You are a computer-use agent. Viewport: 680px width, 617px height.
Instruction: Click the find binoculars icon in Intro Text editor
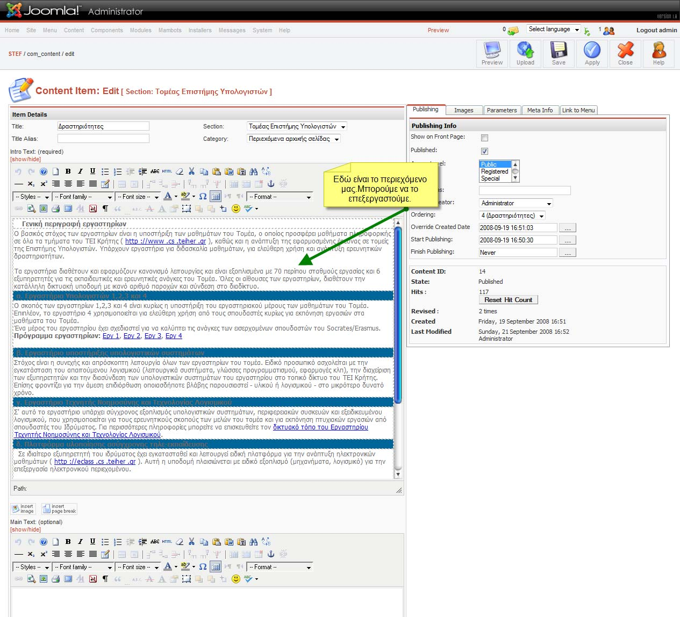[x=254, y=171]
